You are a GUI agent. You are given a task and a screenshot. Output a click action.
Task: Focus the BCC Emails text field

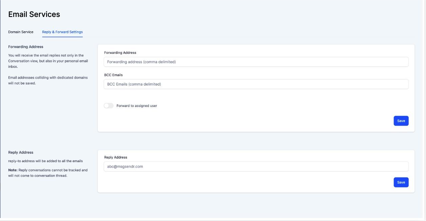256,84
